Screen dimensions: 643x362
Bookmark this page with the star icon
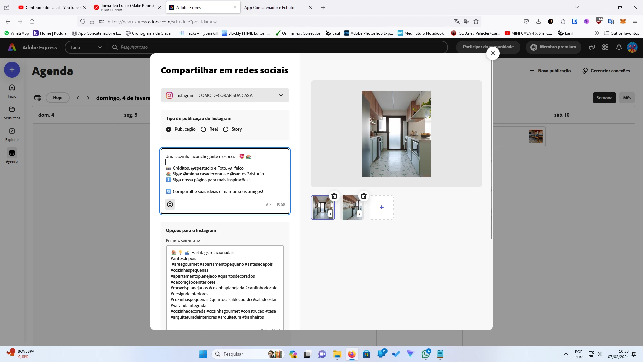(x=476, y=22)
